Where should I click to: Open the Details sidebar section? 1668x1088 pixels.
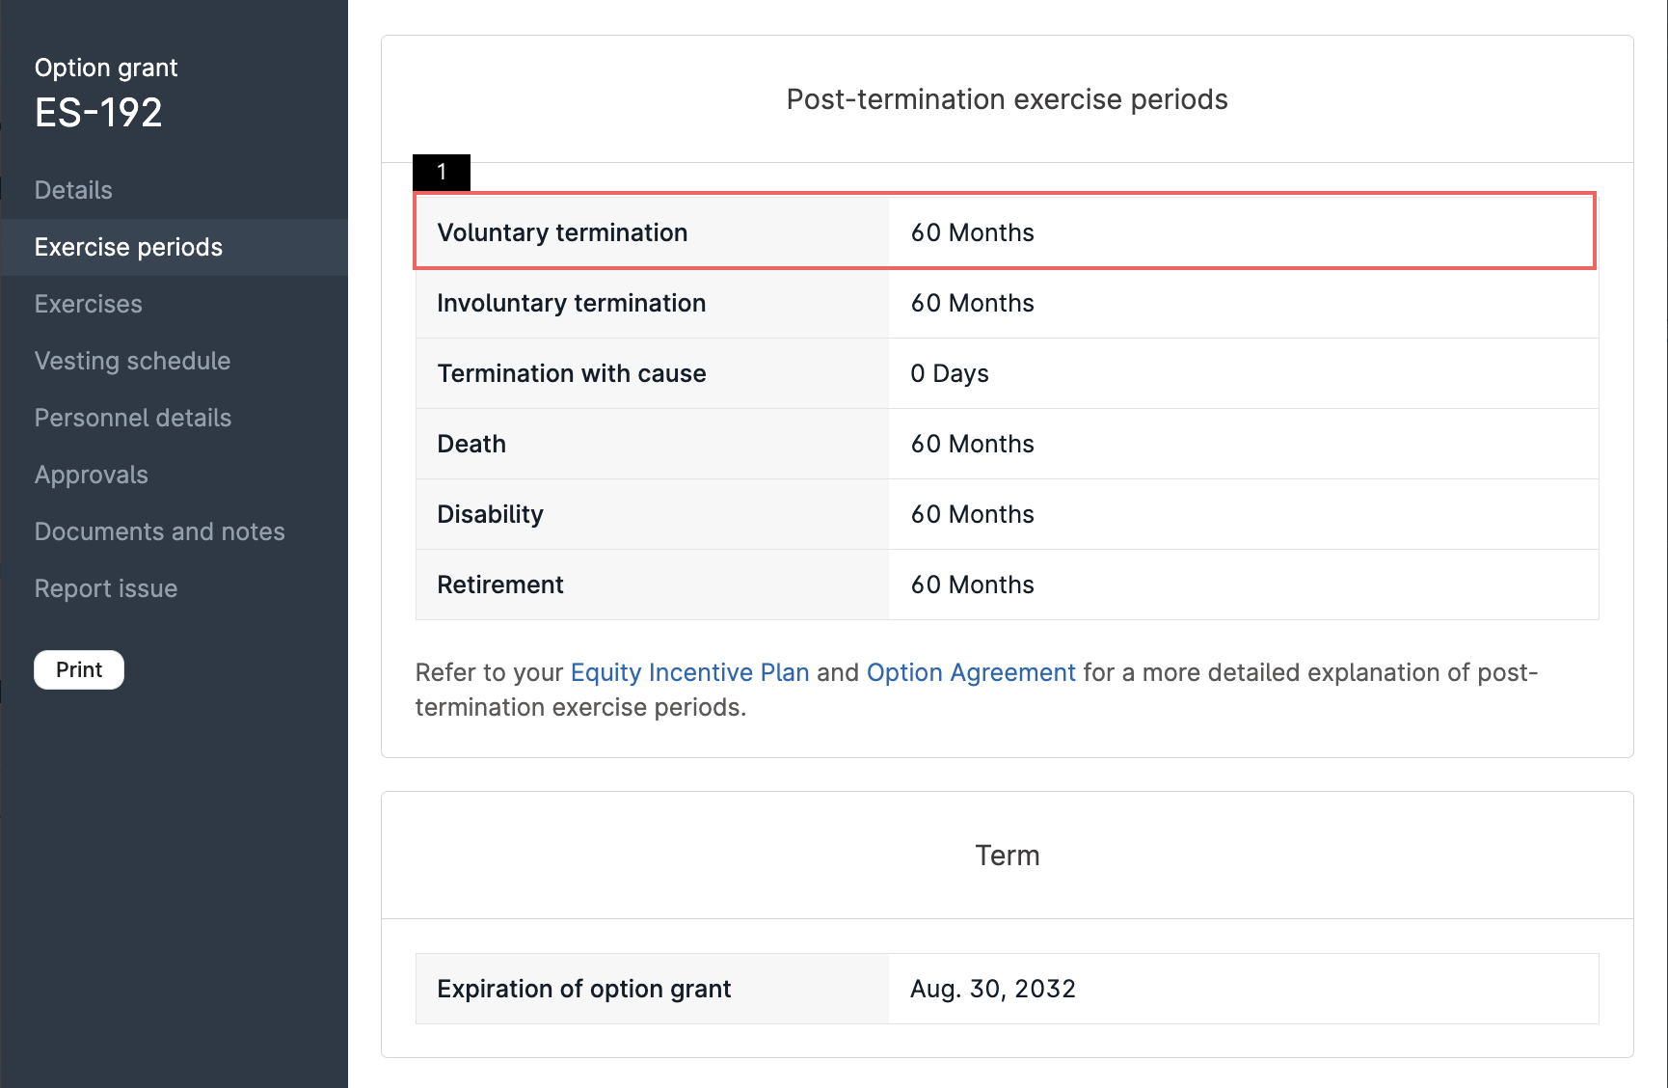(73, 190)
